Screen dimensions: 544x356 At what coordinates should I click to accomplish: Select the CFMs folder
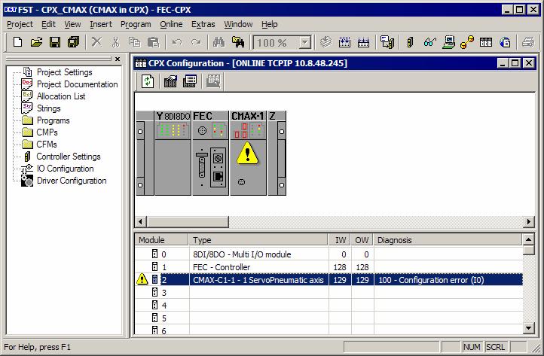(47, 145)
